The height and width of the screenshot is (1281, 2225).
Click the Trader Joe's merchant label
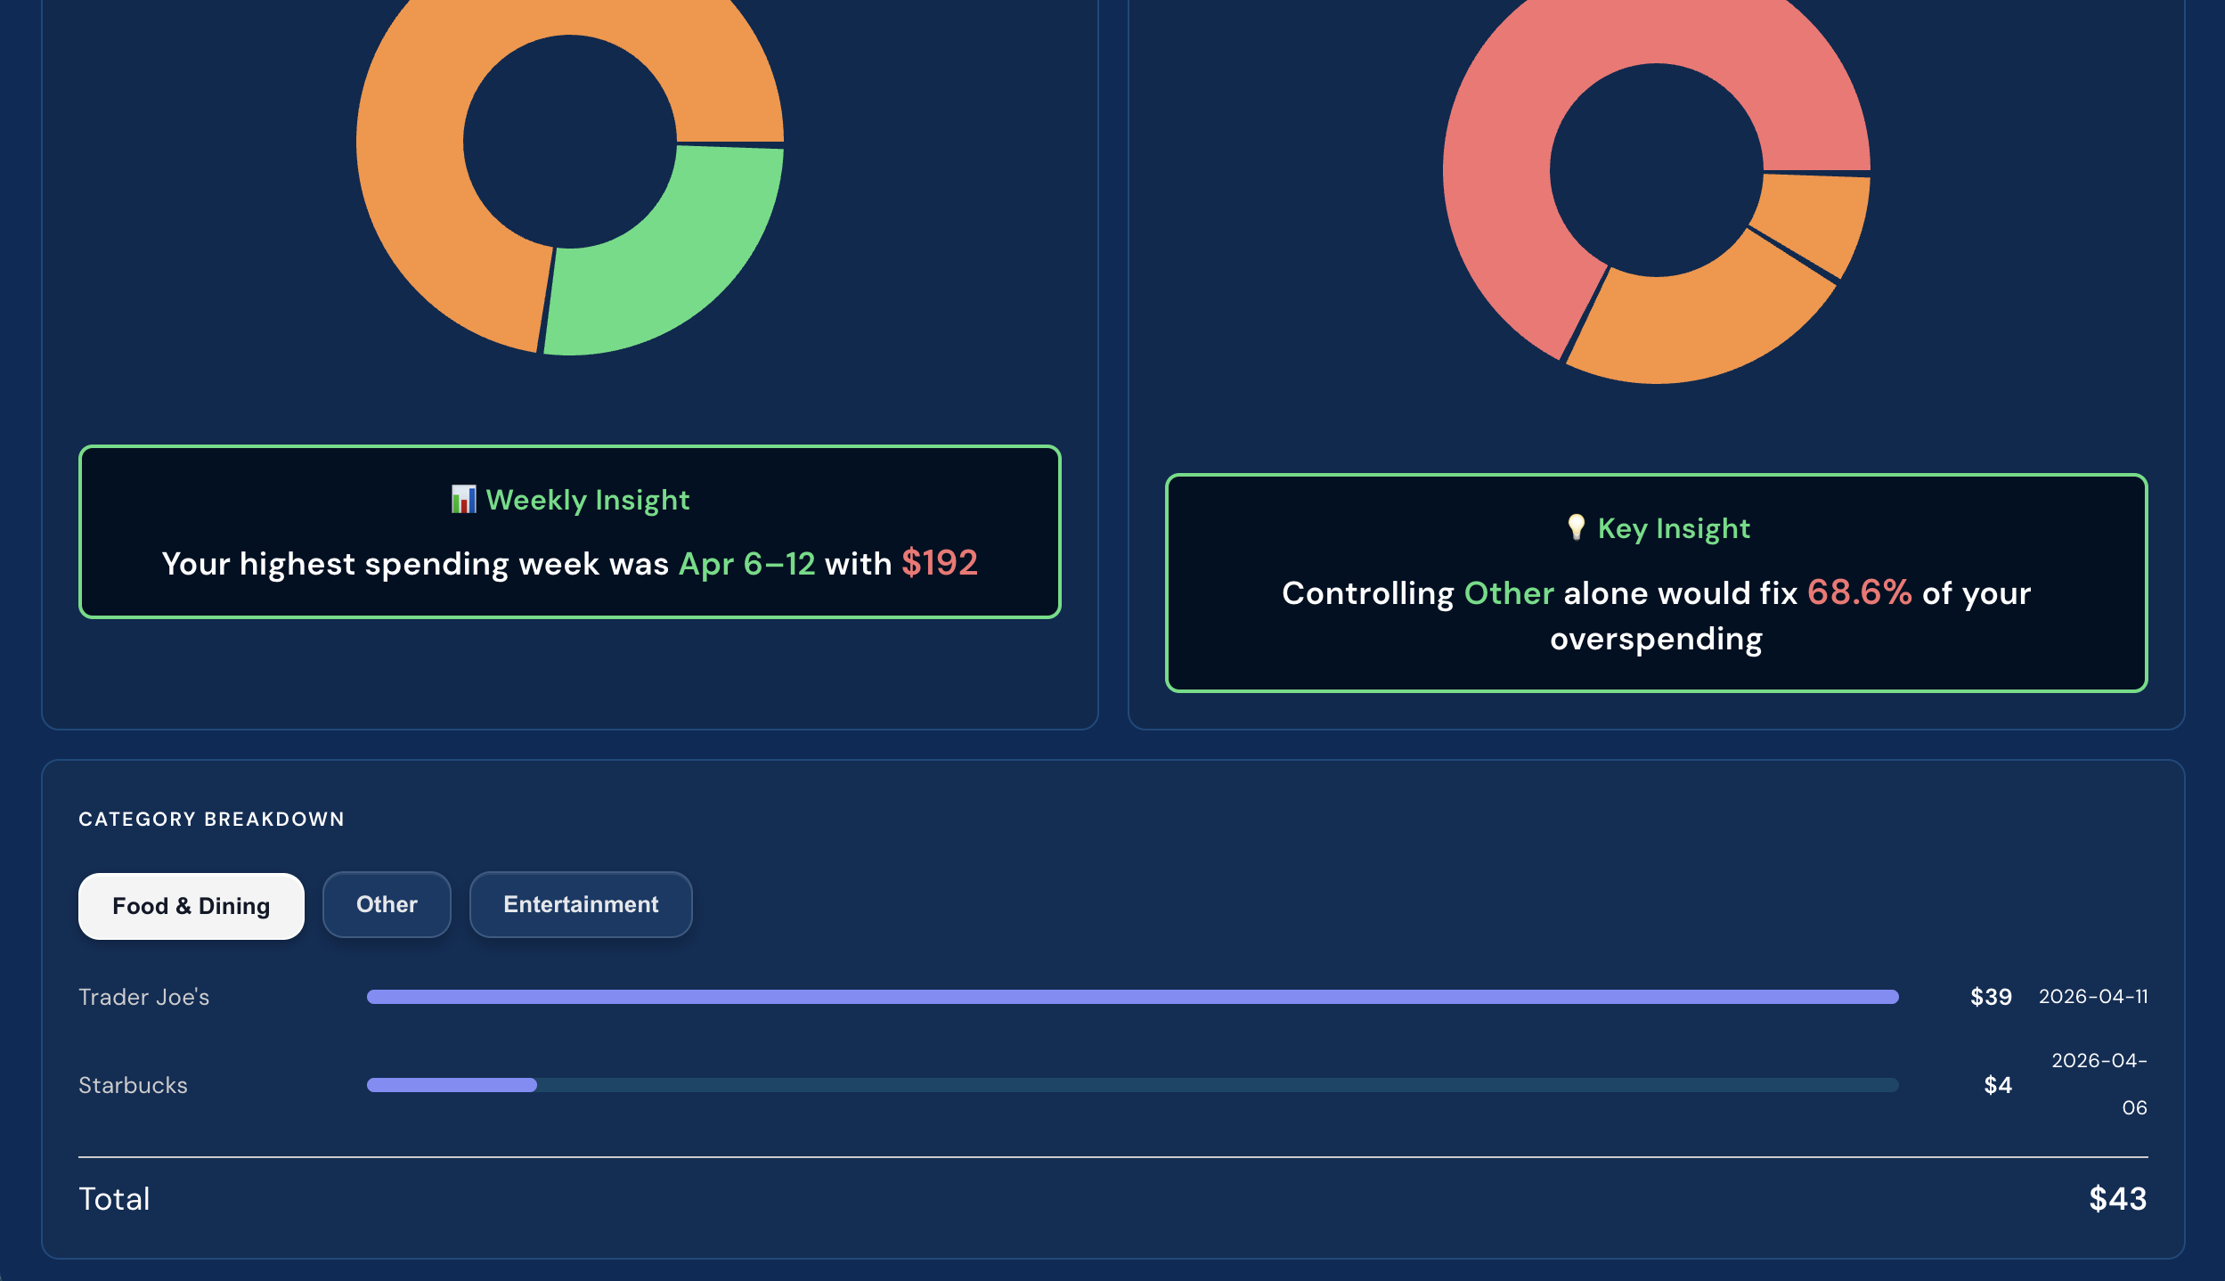[143, 997]
